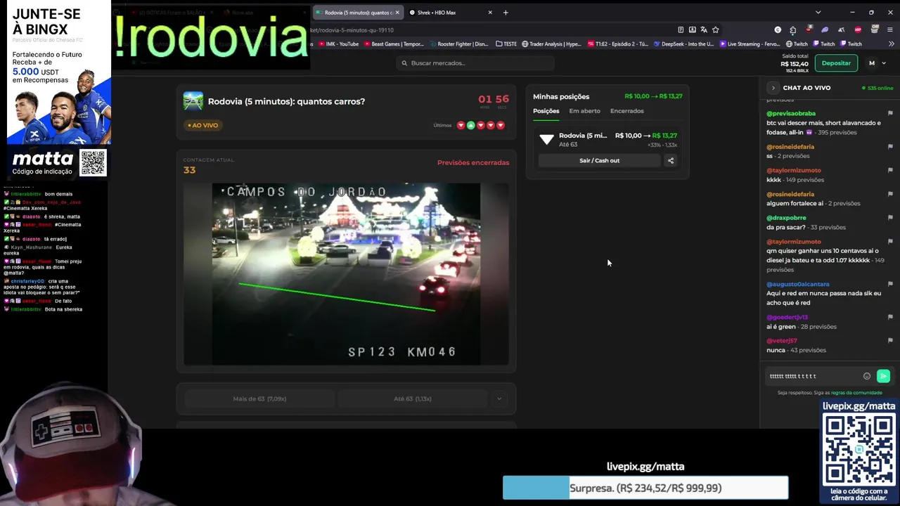Open Trader Analysis bookmark
Screen dimensions: 900x506
551,44
